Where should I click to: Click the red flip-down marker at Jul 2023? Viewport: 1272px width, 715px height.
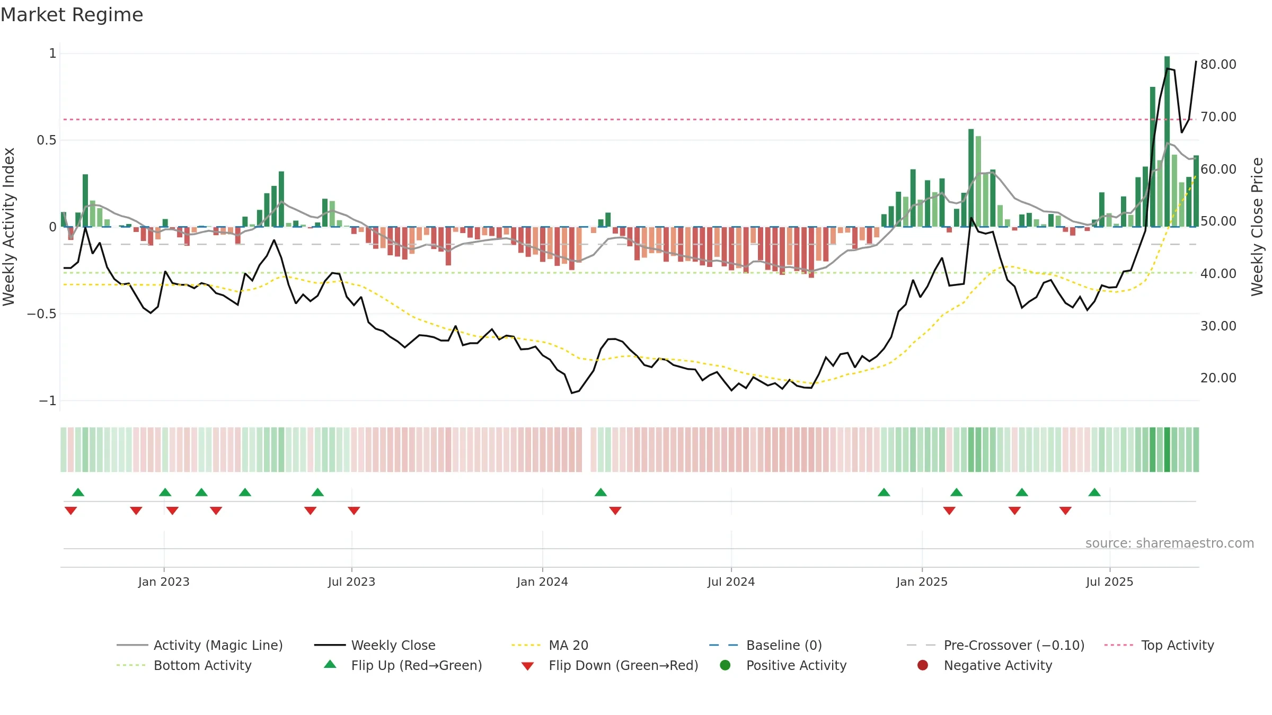click(x=354, y=511)
